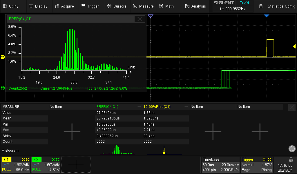
Task: Click the date 2021/5/4
Action: [x=285, y=170]
